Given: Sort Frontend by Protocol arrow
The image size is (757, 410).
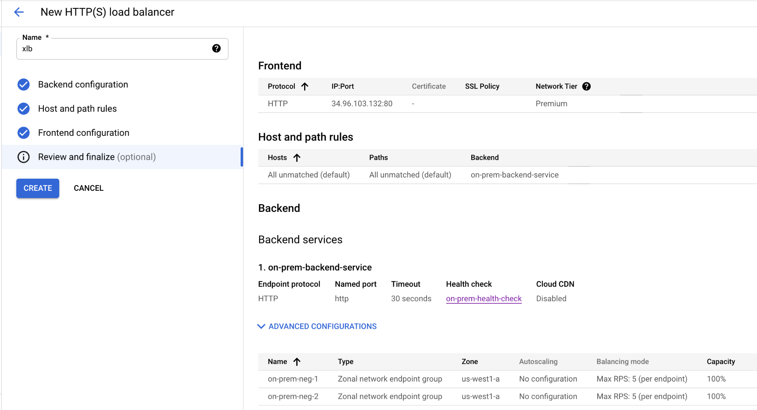Looking at the screenshot, I should 305,86.
